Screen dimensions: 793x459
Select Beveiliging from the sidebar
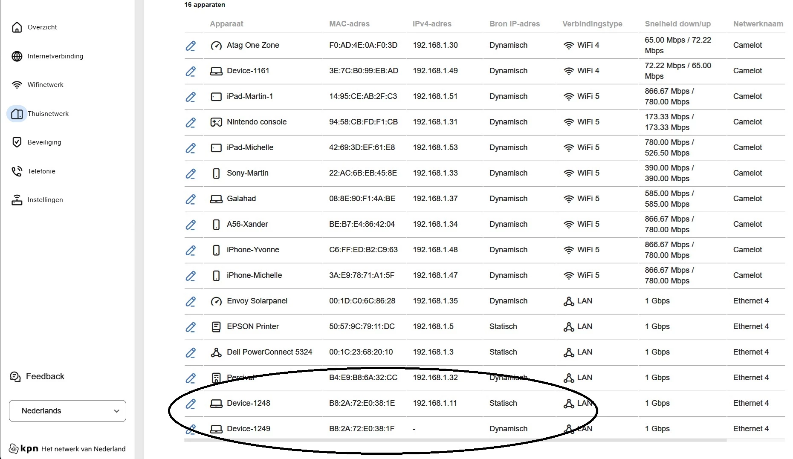44,142
